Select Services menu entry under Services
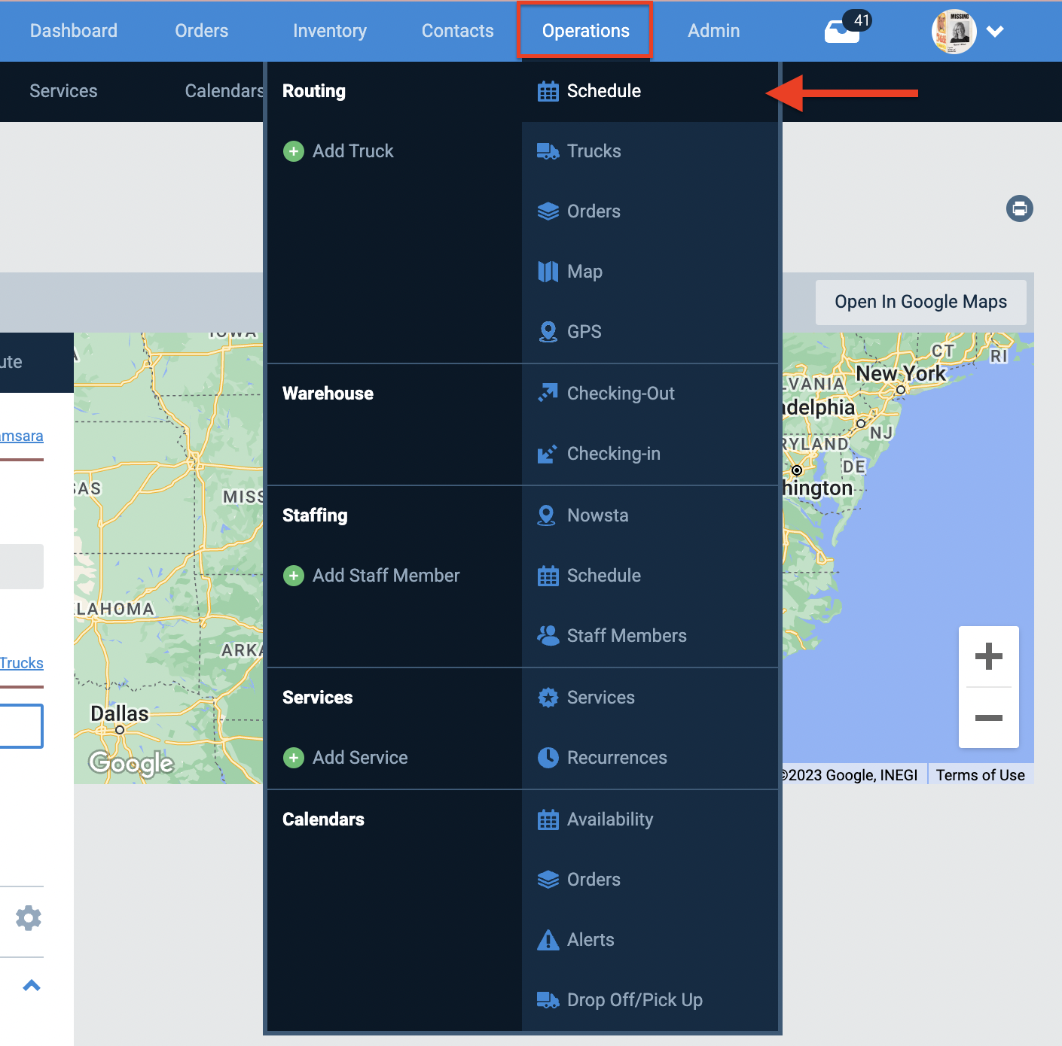The height and width of the screenshot is (1046, 1062). (x=601, y=698)
